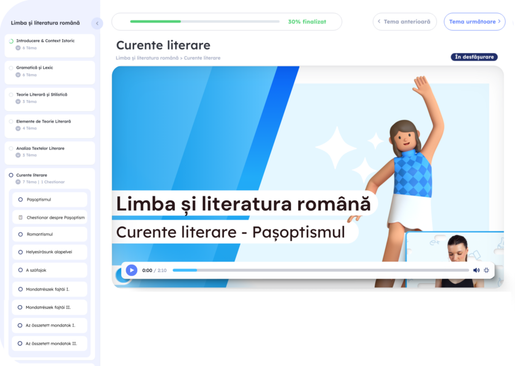Mute the video with the speaker icon
The height and width of the screenshot is (366, 515).
[x=476, y=270]
